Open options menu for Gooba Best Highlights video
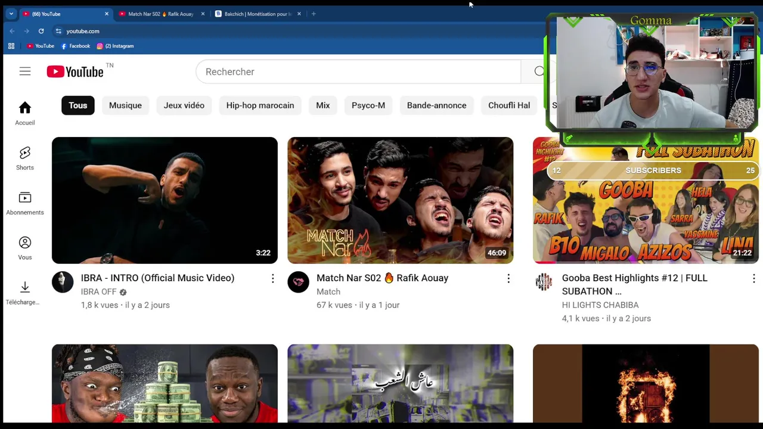Image resolution: width=763 pixels, height=429 pixels. [x=754, y=278]
